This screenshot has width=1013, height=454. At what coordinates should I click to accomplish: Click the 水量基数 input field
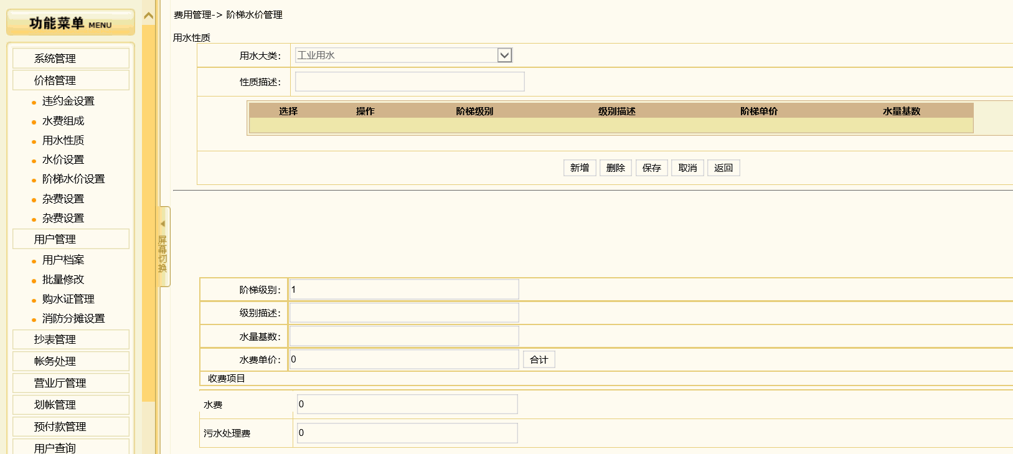(404, 336)
